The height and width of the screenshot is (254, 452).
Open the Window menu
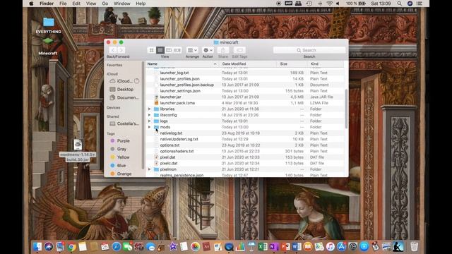click(x=122, y=4)
